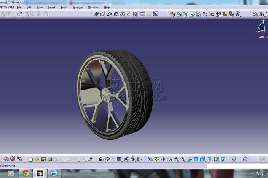Select the Quick Constraint tool
This screenshot has width=268, height=178.
point(136,14)
